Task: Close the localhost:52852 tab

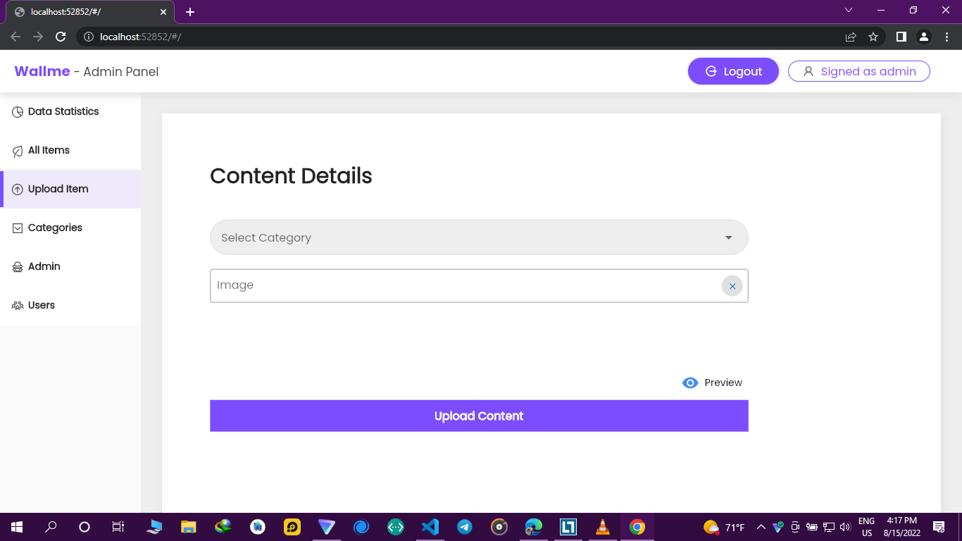Action: 163,12
